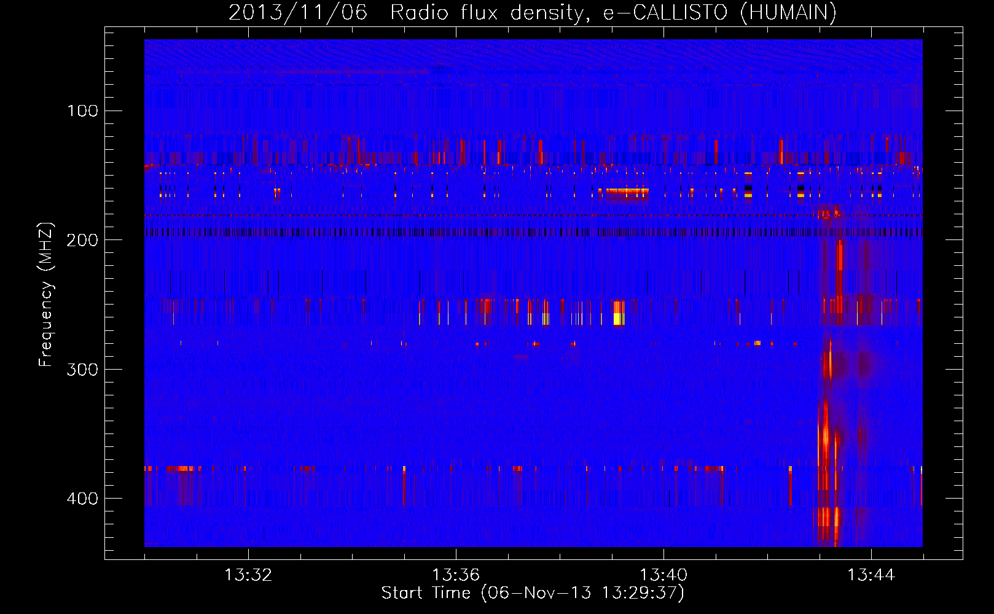Click the 13:32 time tick label
This screenshot has height=614, width=994.
(248, 575)
